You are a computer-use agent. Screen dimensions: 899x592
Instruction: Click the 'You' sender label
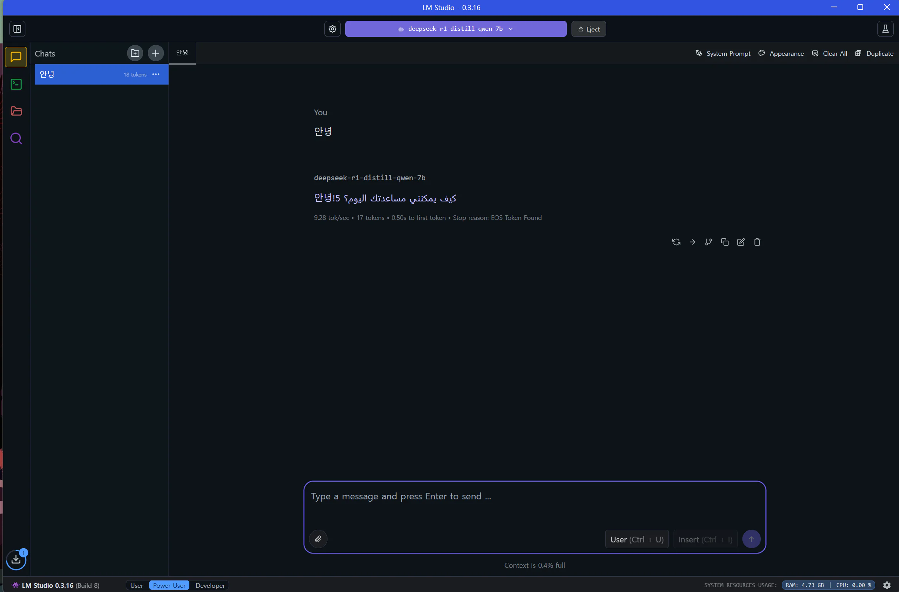click(320, 113)
